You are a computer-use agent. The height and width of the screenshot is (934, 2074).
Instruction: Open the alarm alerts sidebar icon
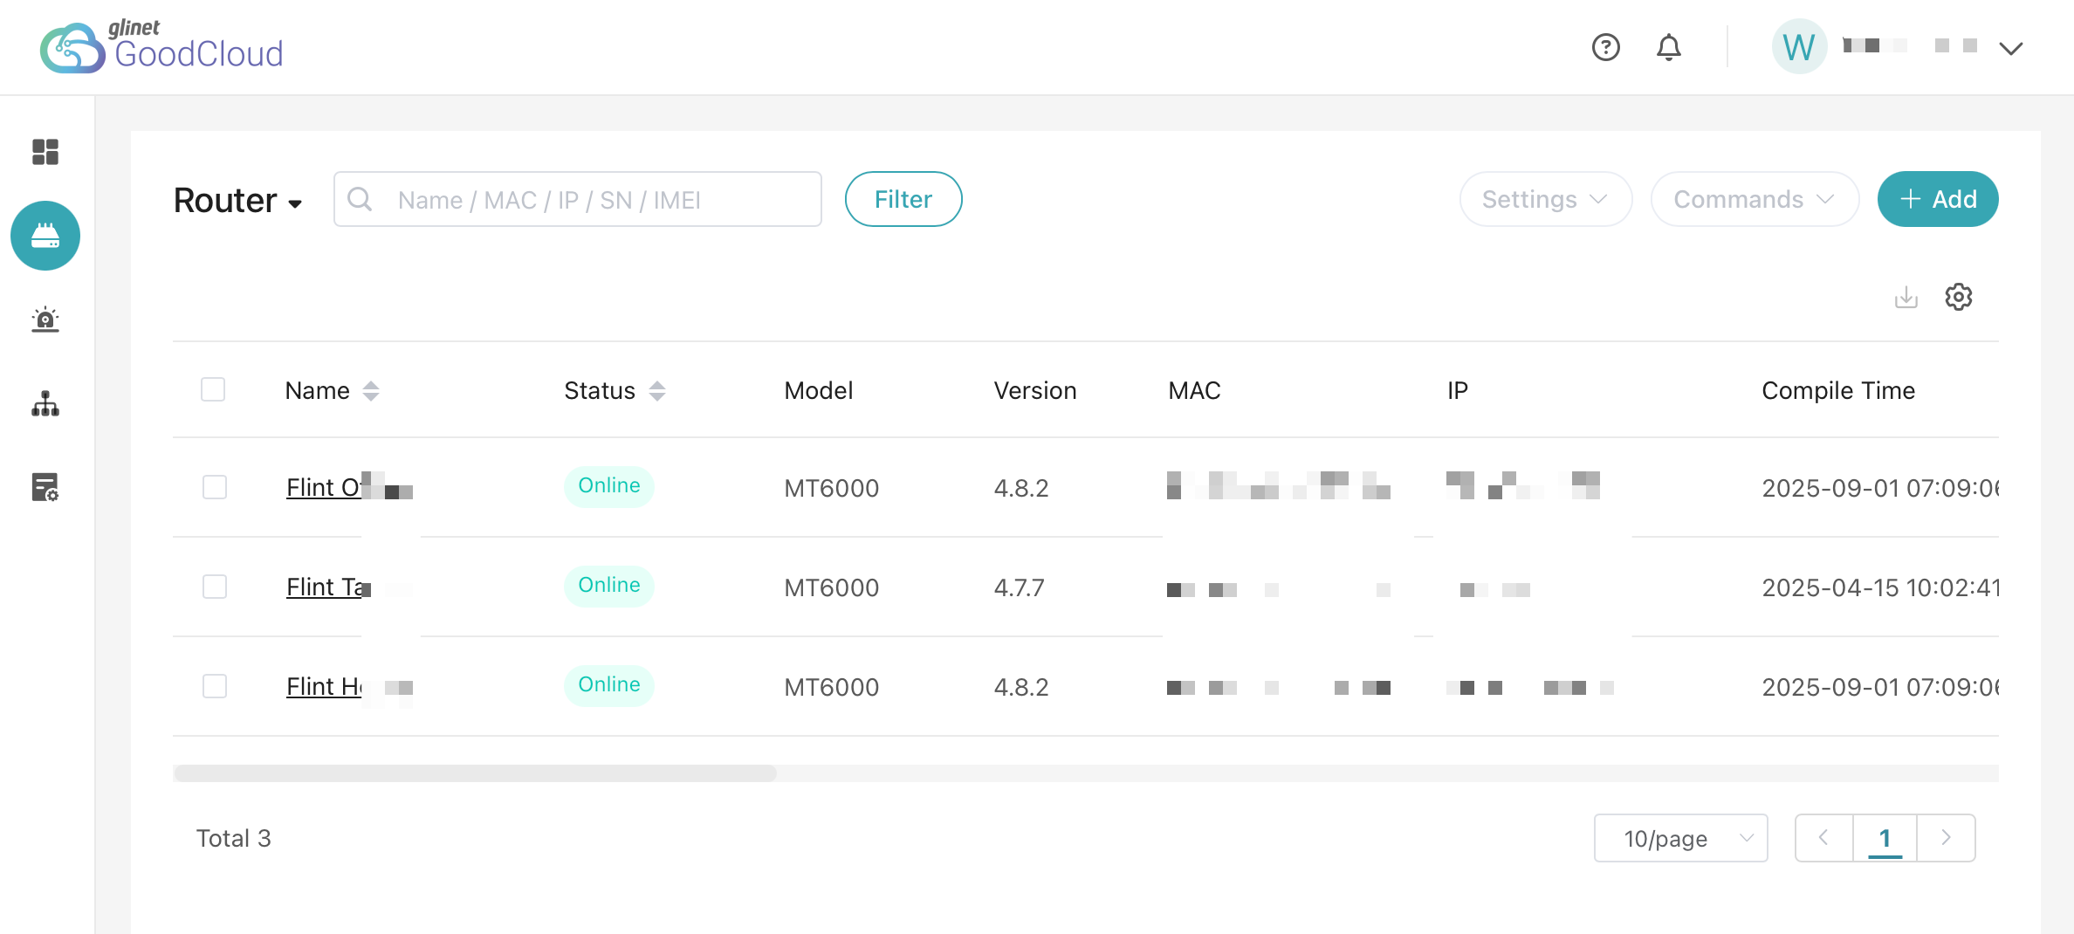tap(45, 319)
